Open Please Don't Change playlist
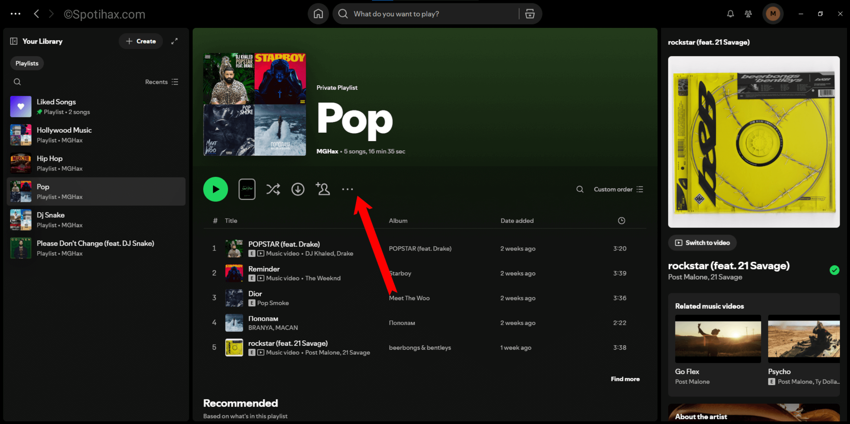Screen dimensions: 850x424 pos(96,248)
